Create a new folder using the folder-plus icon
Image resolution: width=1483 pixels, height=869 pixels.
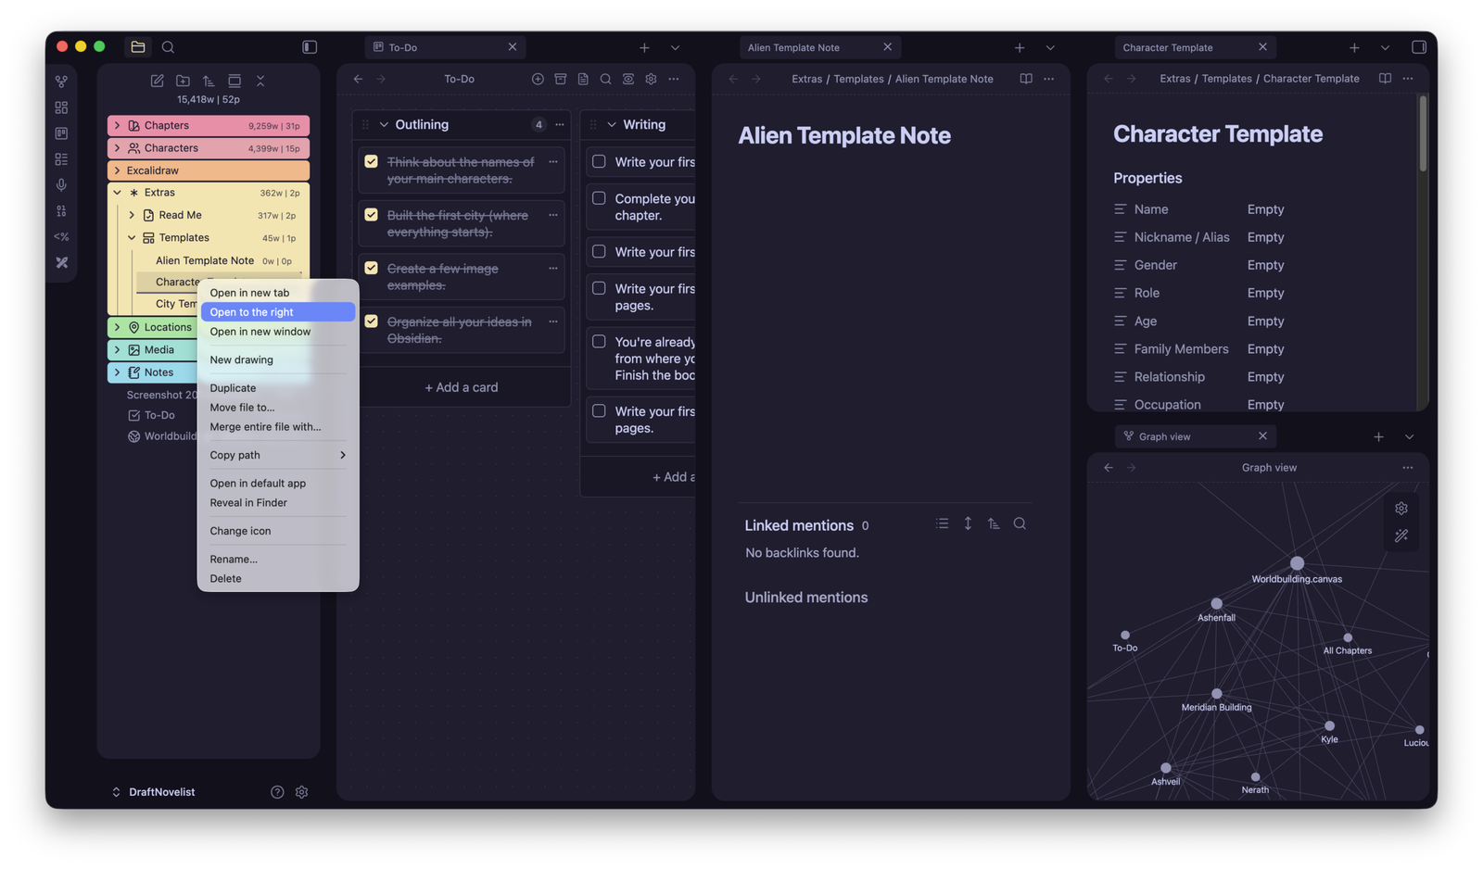pos(183,81)
